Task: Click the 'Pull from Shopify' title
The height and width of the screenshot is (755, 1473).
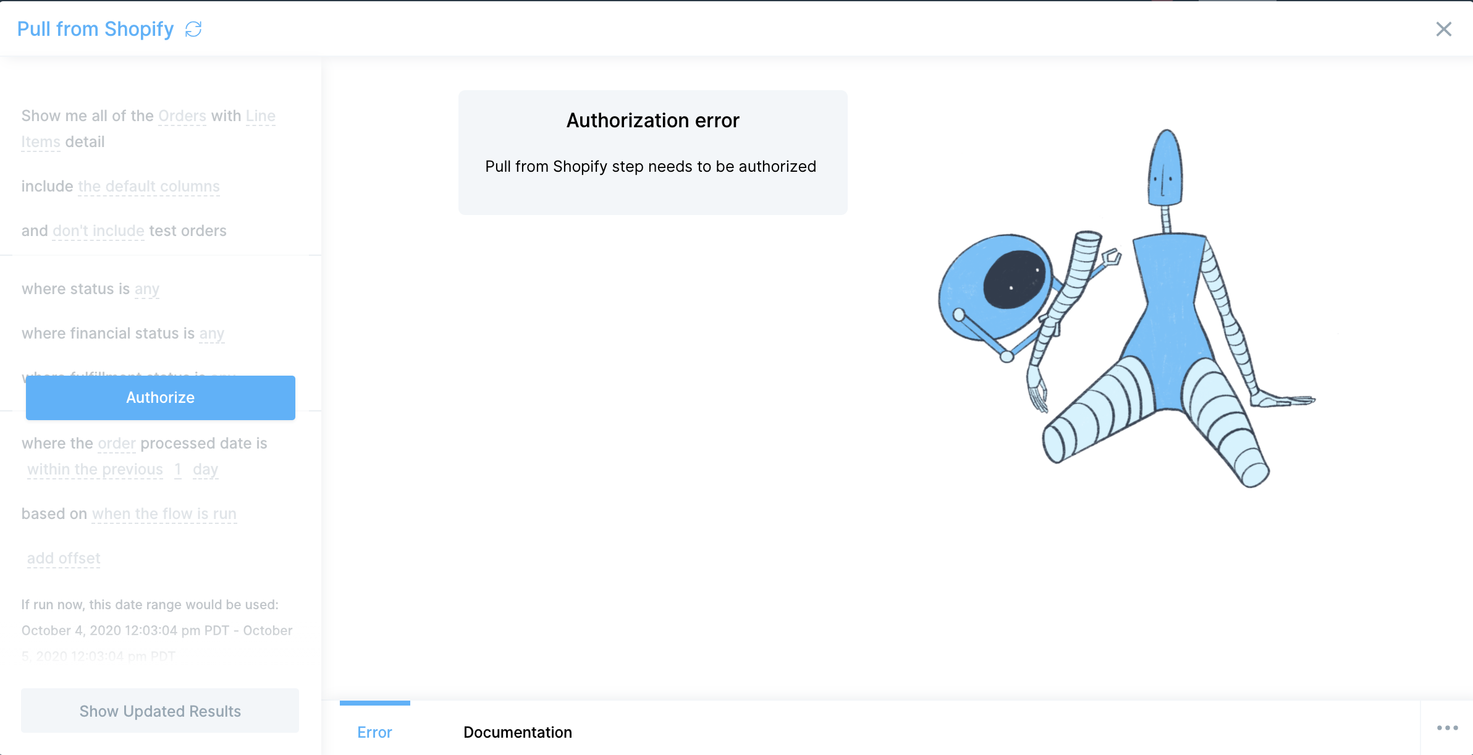Action: [96, 29]
